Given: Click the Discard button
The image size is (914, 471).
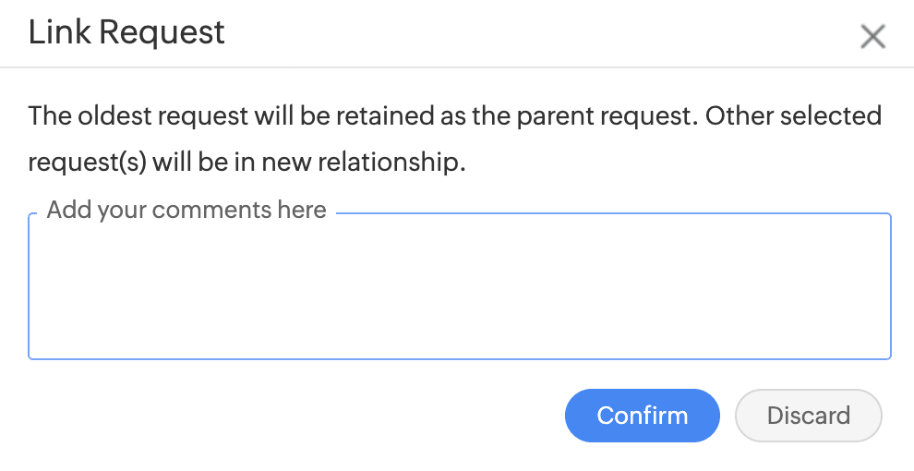Looking at the screenshot, I should click(x=808, y=416).
